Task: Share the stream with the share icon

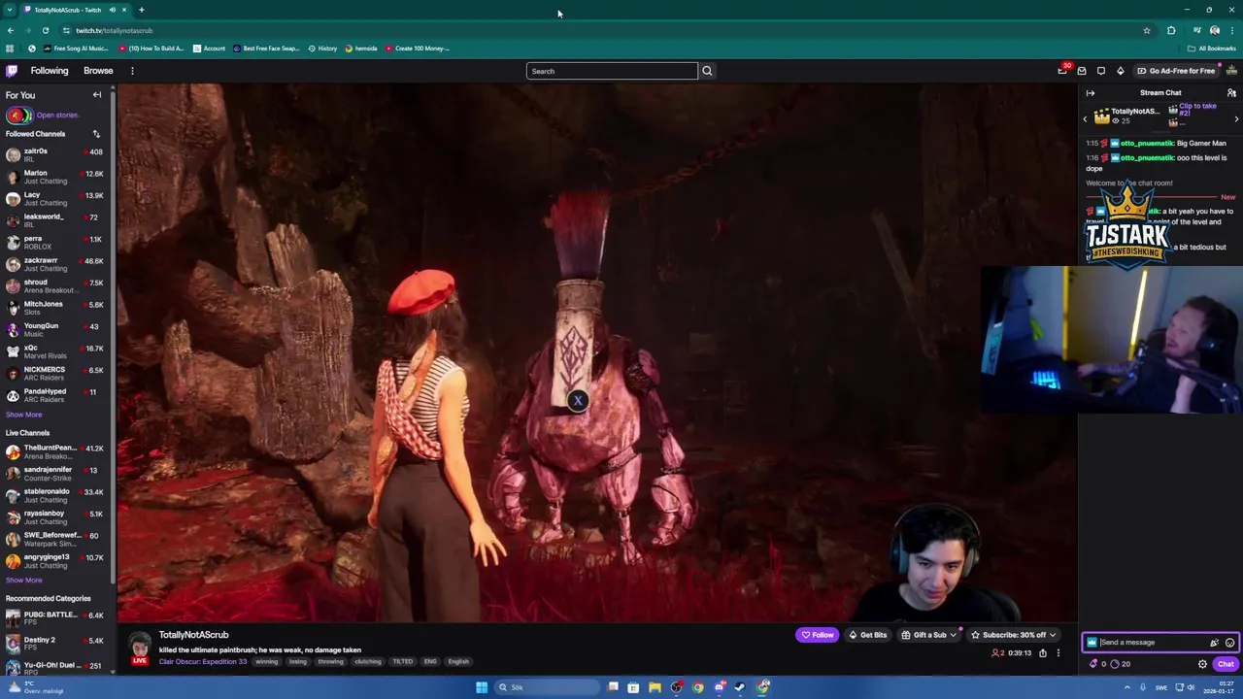Action: [1043, 653]
